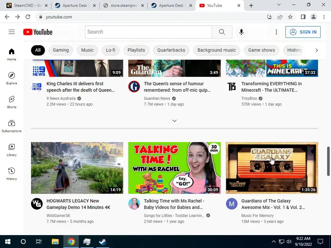Open the Windows Start menu
The height and width of the screenshot is (248, 331).
coord(8,242)
